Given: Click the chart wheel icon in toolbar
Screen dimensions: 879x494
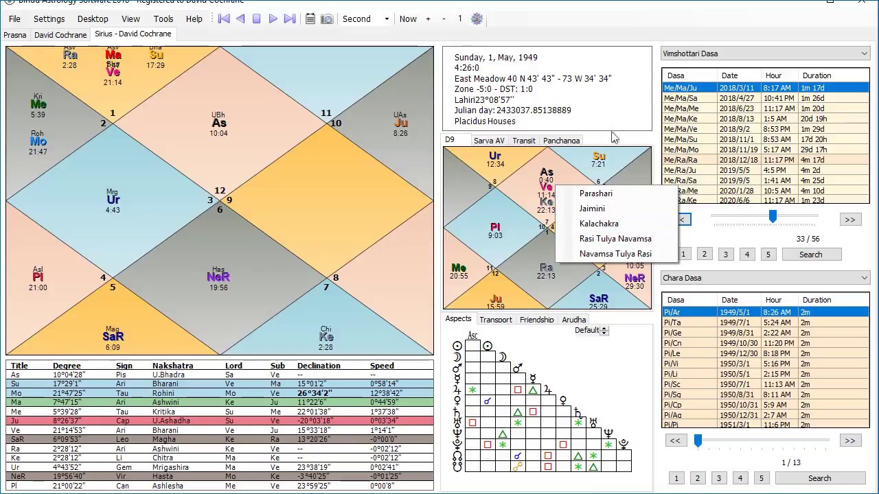Looking at the screenshot, I should [477, 19].
